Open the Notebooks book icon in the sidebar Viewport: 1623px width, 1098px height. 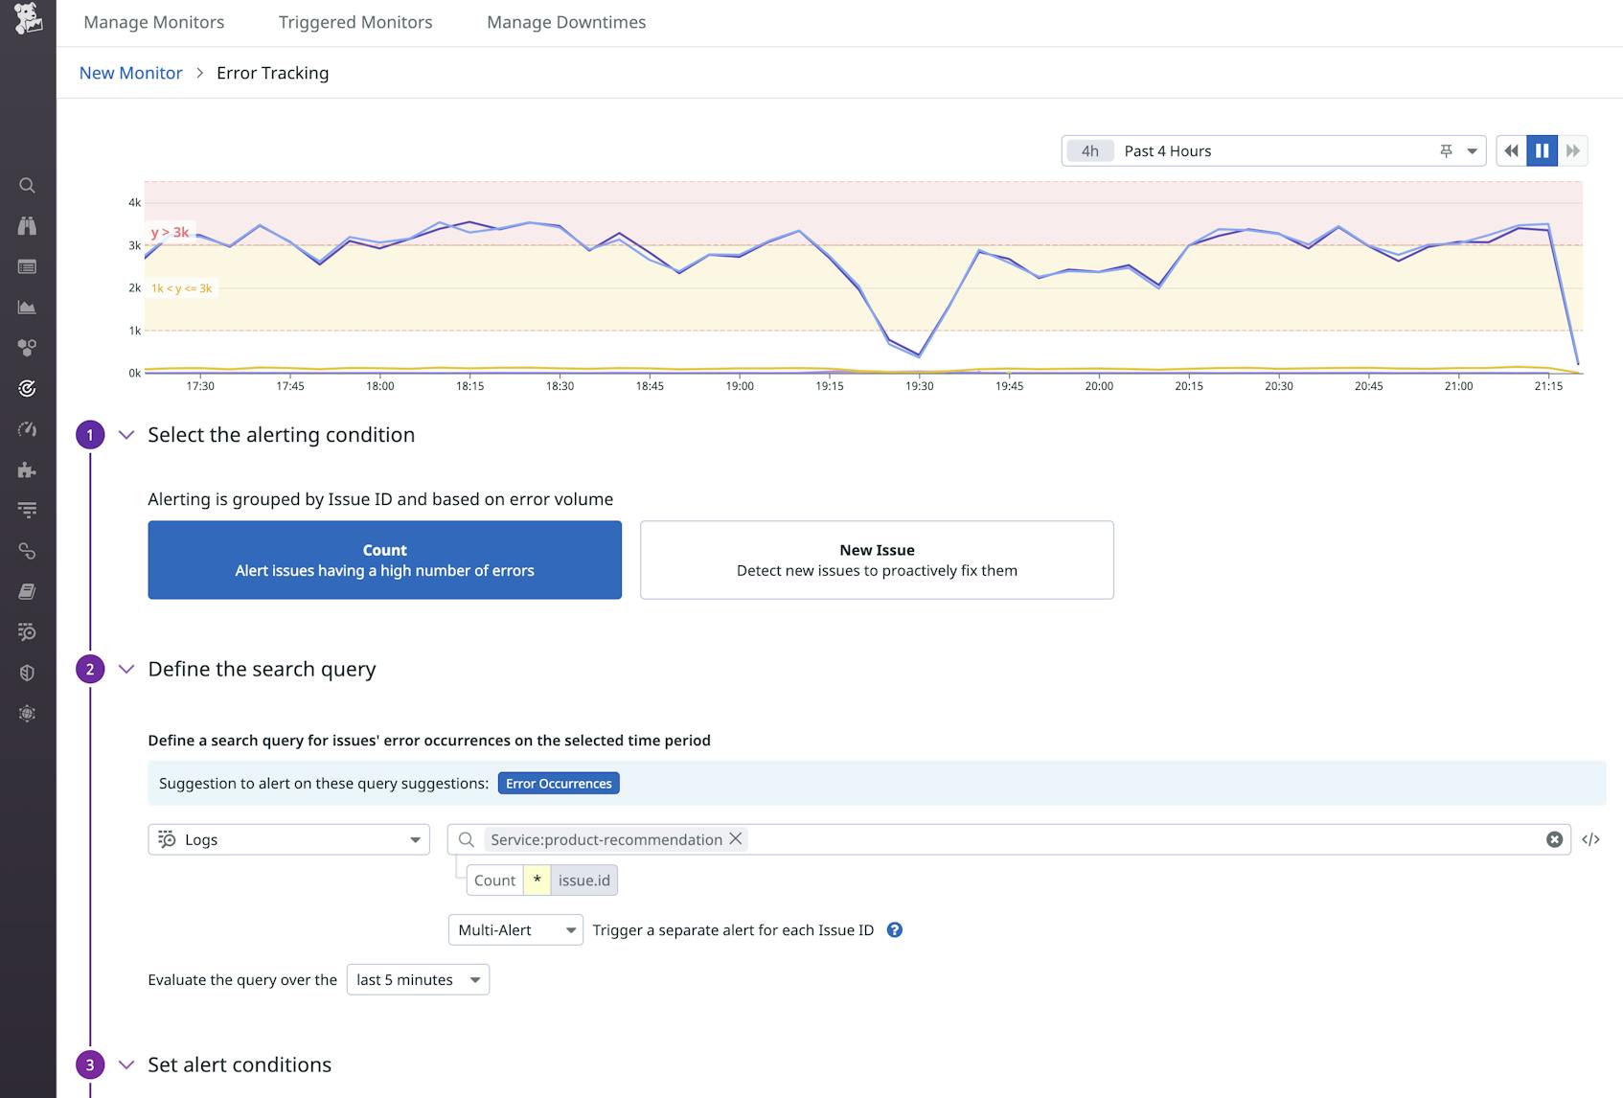[x=27, y=591]
